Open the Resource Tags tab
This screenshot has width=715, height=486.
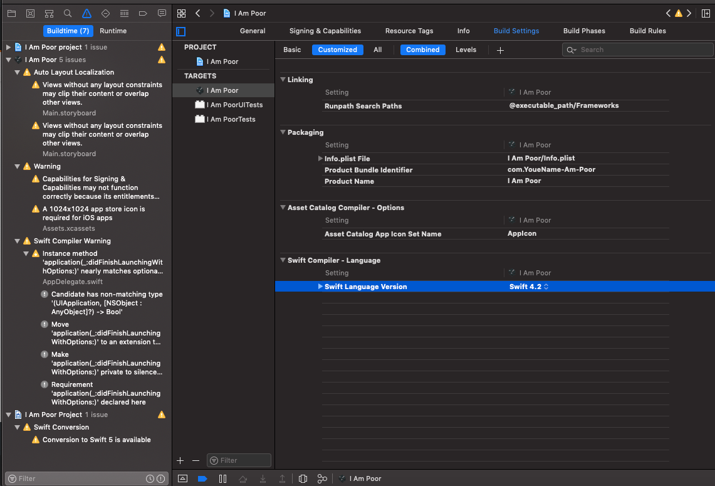[409, 31]
